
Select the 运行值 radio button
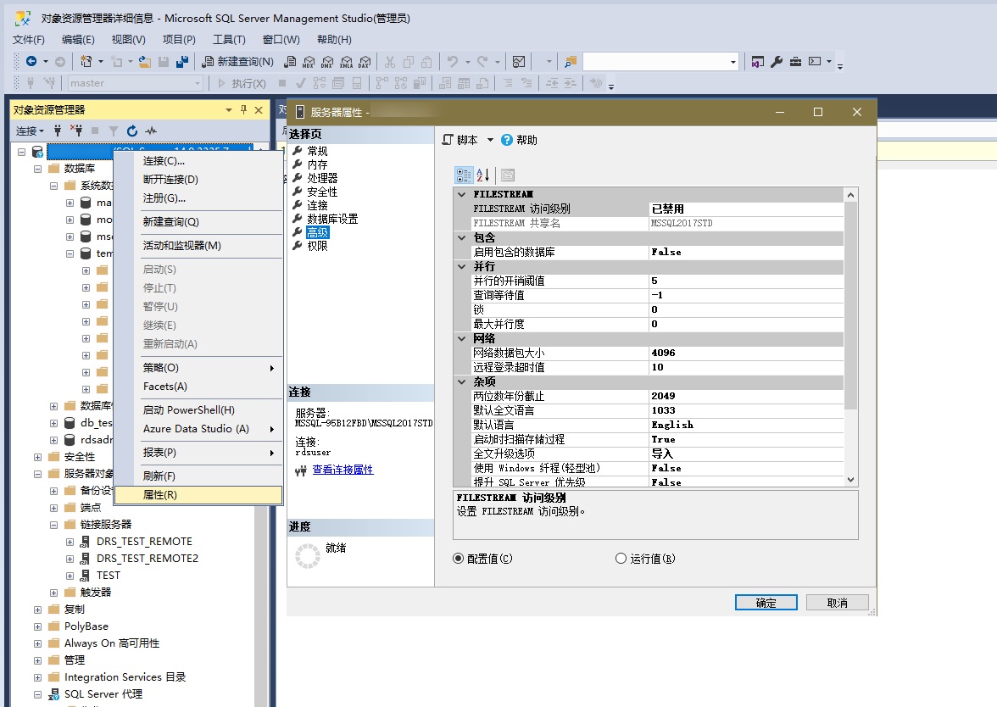coord(621,558)
